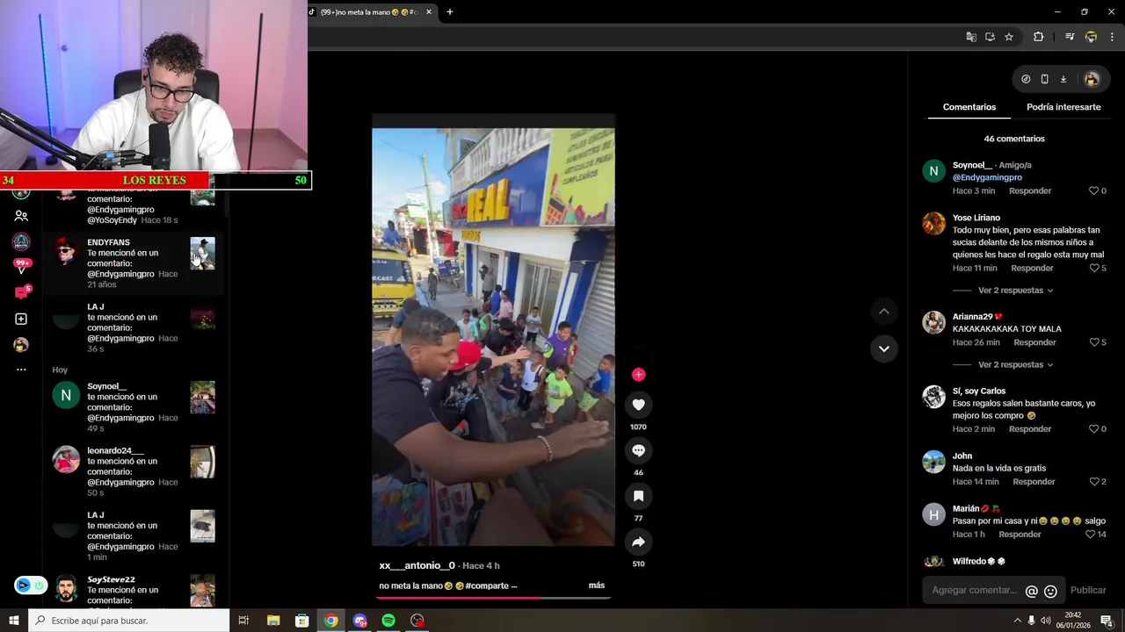This screenshot has height=632, width=1125.
Task: Select the 'no meta la mano' browser tab
Action: [371, 12]
